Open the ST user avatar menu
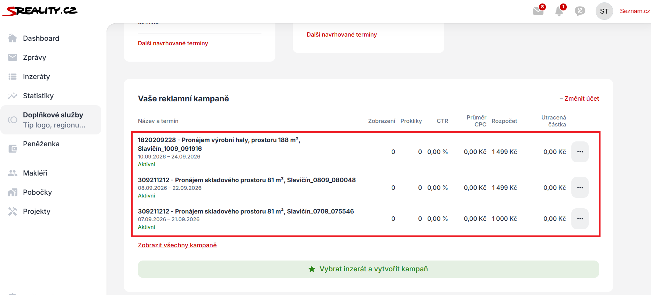 coord(604,11)
